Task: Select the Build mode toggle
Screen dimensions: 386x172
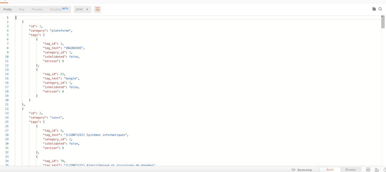Action: tap(330, 169)
